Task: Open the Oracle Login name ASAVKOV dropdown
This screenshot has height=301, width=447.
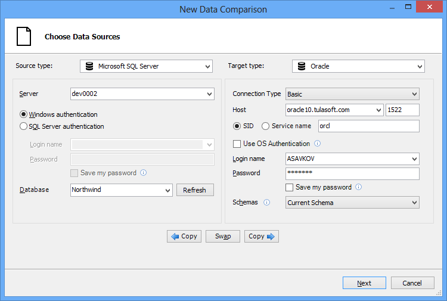Action: tap(352, 159)
